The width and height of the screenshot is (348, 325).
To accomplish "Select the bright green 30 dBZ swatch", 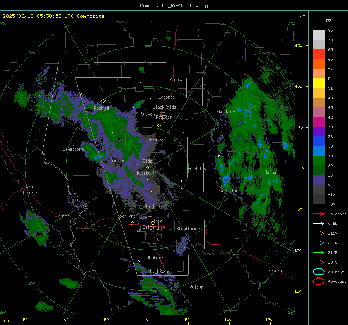I will [x=319, y=160].
